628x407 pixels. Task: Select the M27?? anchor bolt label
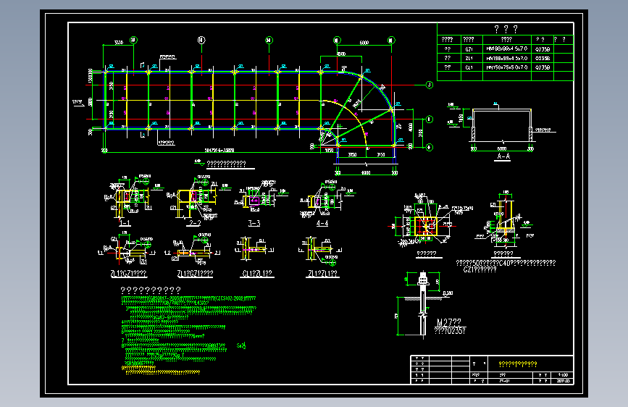point(448,322)
